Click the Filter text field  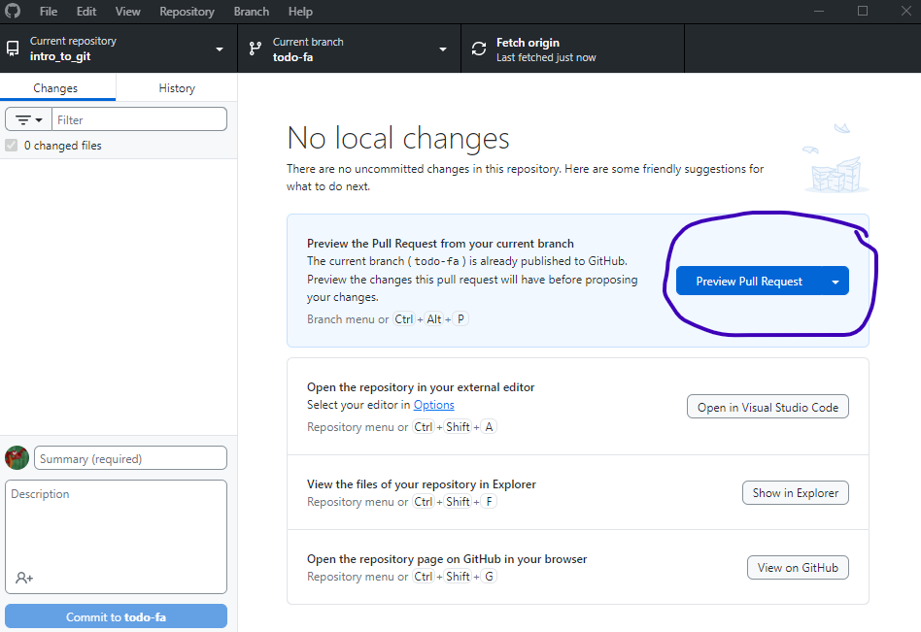coord(139,119)
